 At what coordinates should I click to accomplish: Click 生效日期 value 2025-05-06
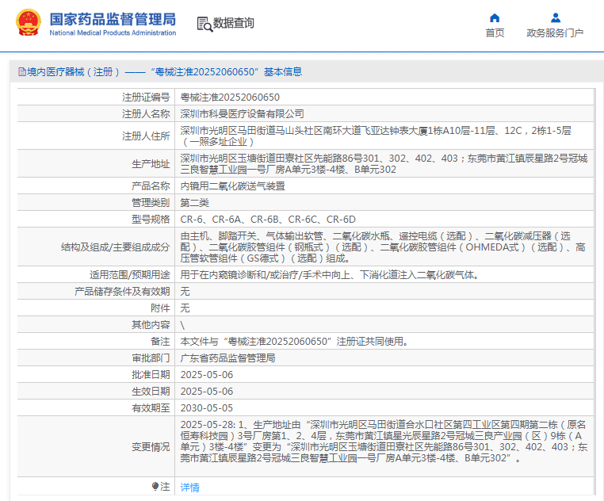pyautogui.click(x=207, y=391)
